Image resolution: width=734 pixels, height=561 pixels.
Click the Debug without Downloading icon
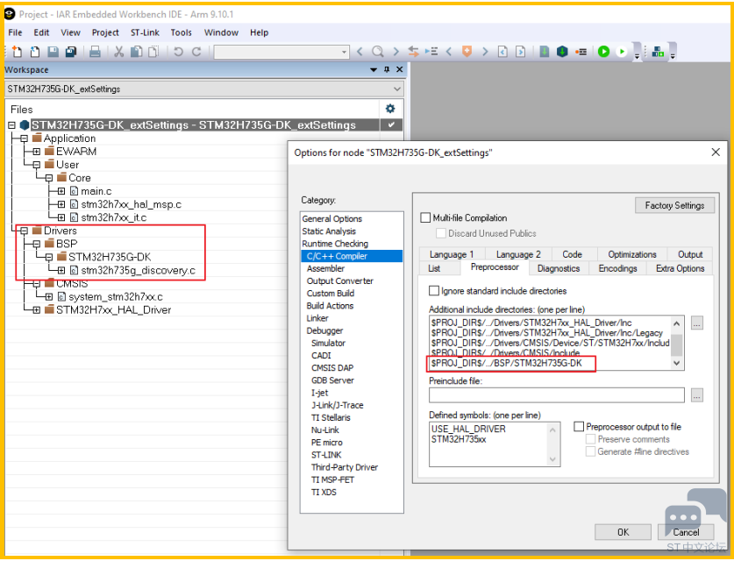(x=622, y=52)
